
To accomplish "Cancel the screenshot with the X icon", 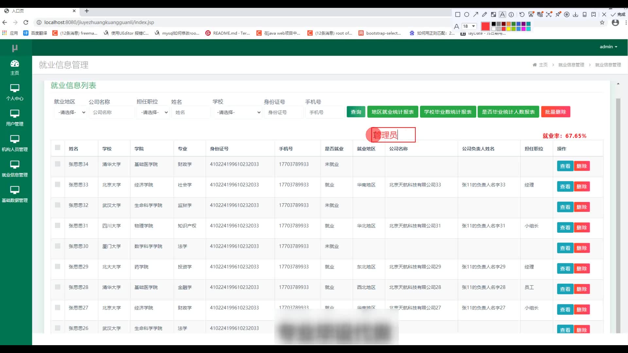I will tap(604, 14).
